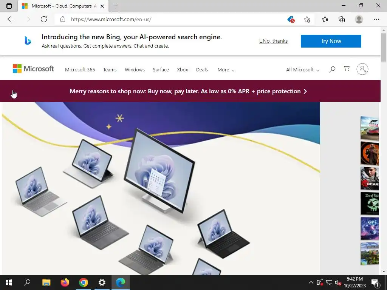
Task: Open Deals in site navigation
Action: pos(202,70)
